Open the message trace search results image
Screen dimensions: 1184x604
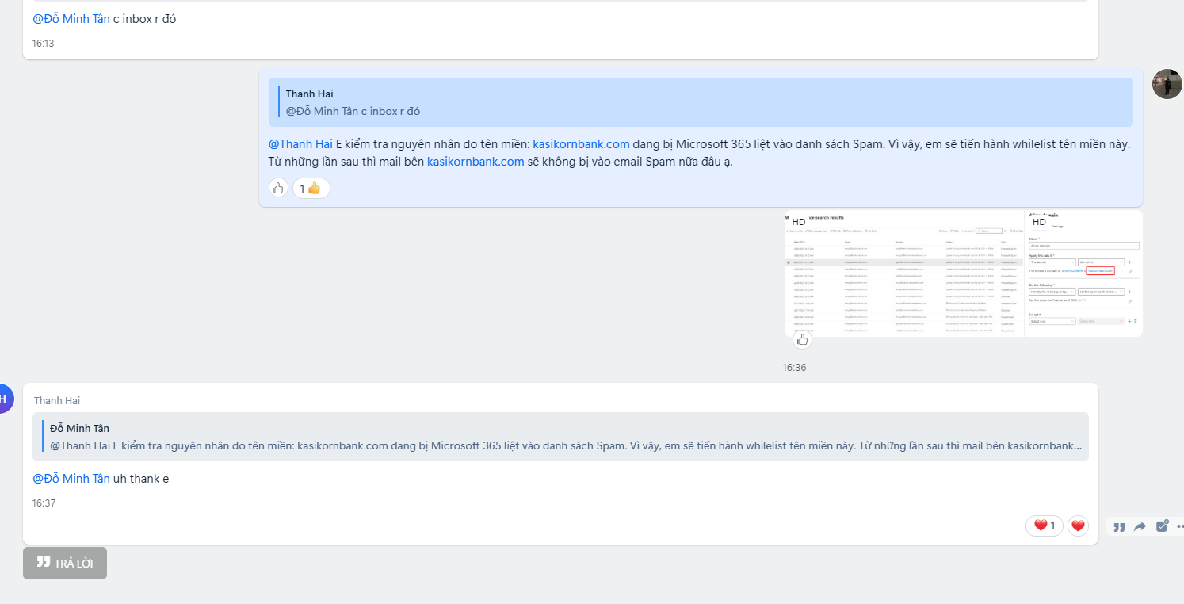903,273
